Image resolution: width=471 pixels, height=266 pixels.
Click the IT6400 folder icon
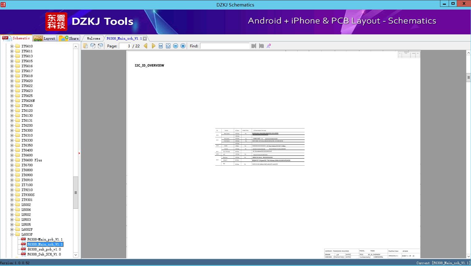coord(18,150)
